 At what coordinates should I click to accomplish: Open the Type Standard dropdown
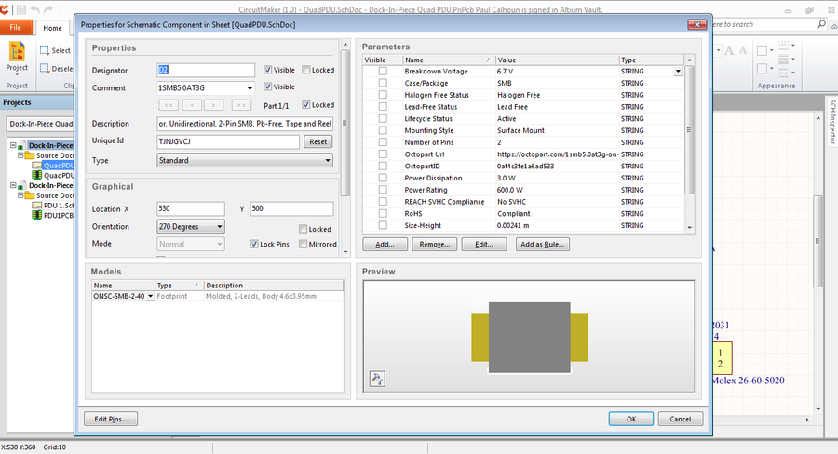[328, 160]
